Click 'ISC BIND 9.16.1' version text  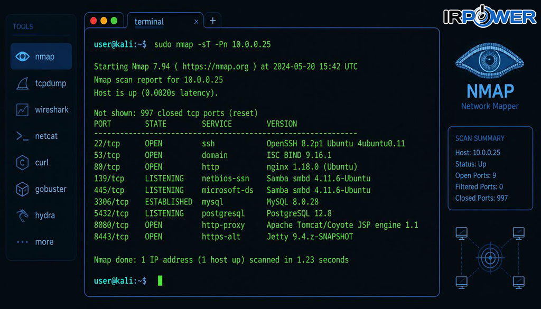pos(299,155)
